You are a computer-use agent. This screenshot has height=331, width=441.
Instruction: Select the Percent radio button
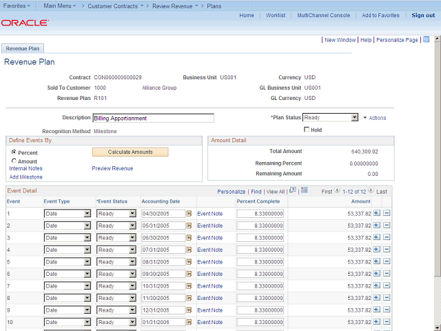point(14,152)
